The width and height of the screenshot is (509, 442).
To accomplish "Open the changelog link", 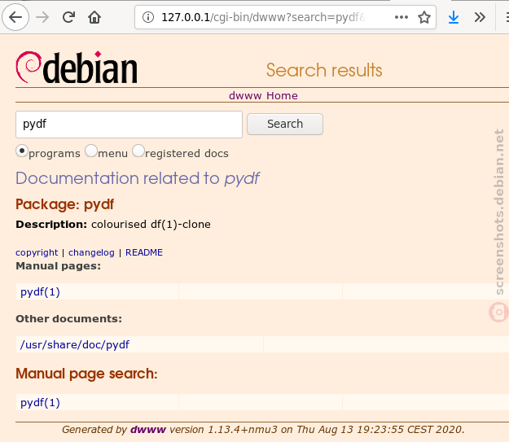I will 91,252.
